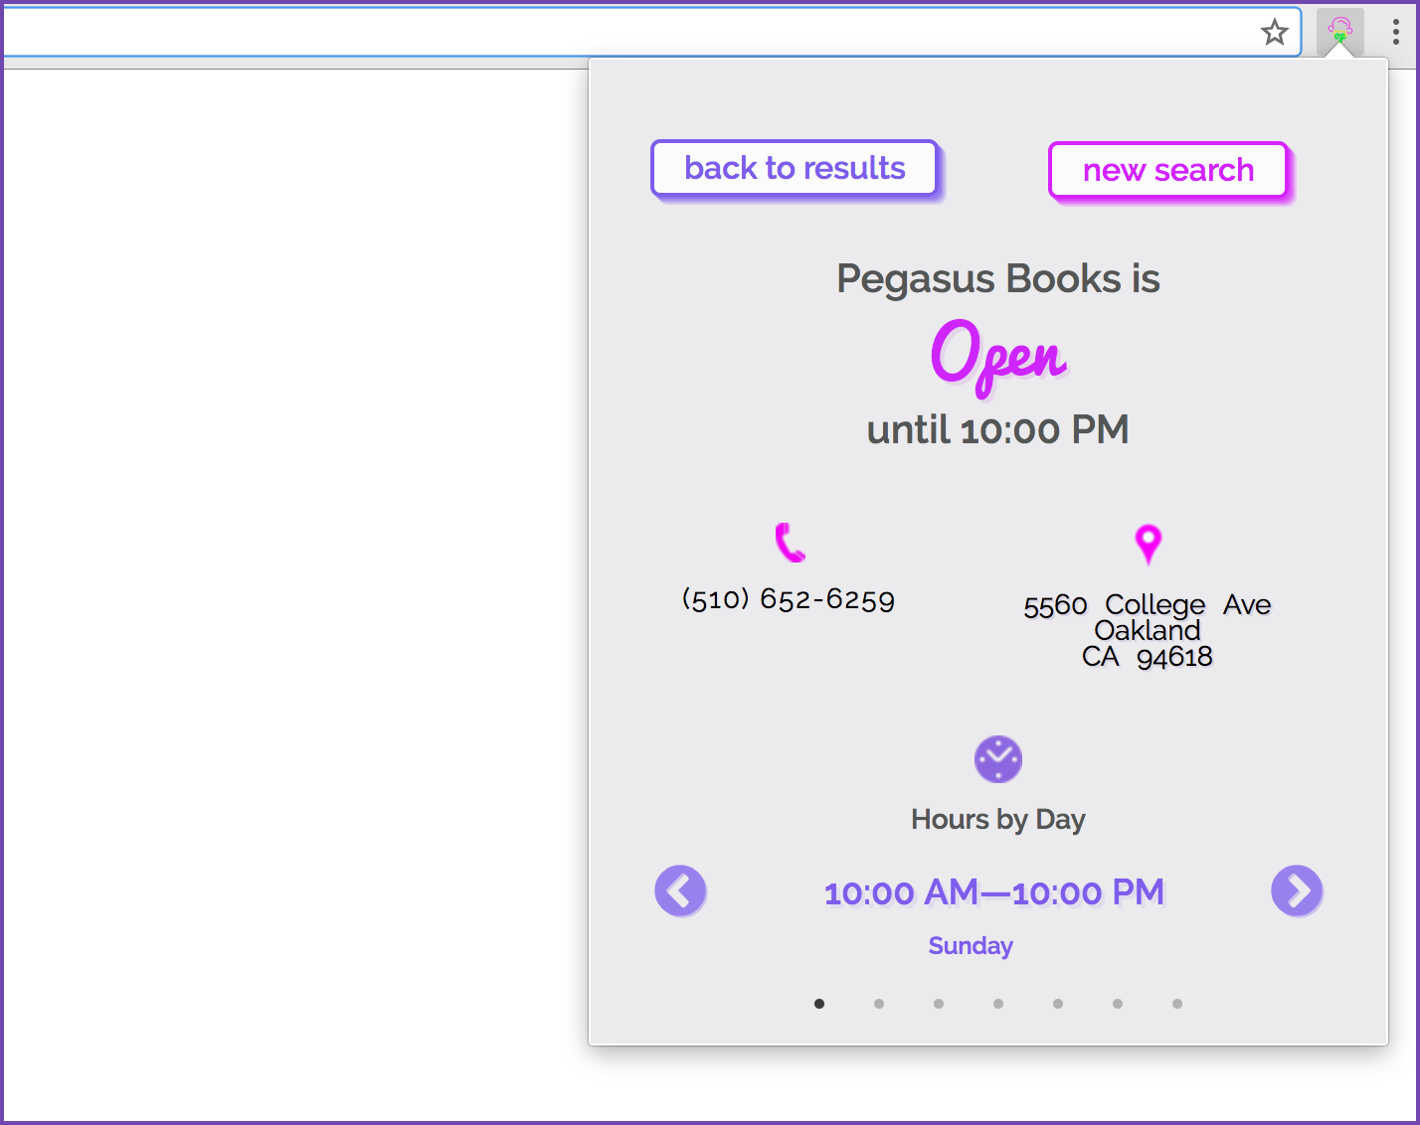Click the bookmark star icon

tap(1274, 33)
